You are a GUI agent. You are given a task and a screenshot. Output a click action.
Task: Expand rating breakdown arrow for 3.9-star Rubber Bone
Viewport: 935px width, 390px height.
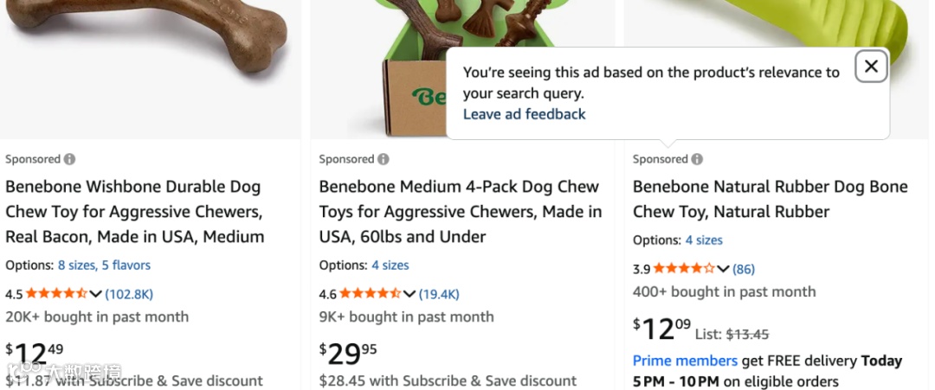click(x=724, y=269)
